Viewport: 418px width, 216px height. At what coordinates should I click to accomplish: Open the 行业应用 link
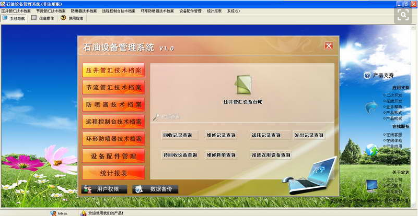tap(394, 146)
